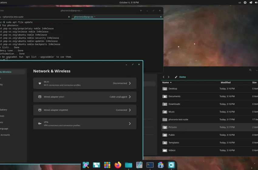Image resolution: width=258 pixels, height=170 pixels.
Task: Sort files by the Size column header
Action: click(x=254, y=83)
